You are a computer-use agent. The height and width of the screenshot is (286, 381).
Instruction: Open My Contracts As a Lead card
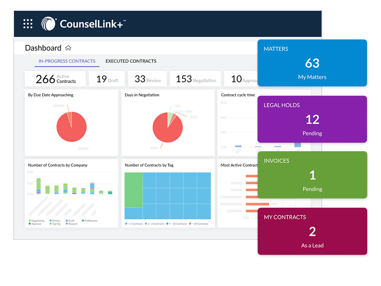[312, 231]
